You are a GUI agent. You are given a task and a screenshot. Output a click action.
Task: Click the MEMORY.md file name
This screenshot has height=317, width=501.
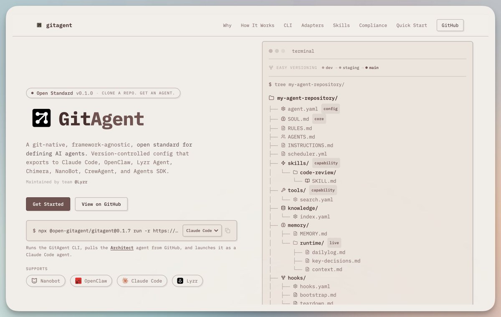click(x=314, y=234)
